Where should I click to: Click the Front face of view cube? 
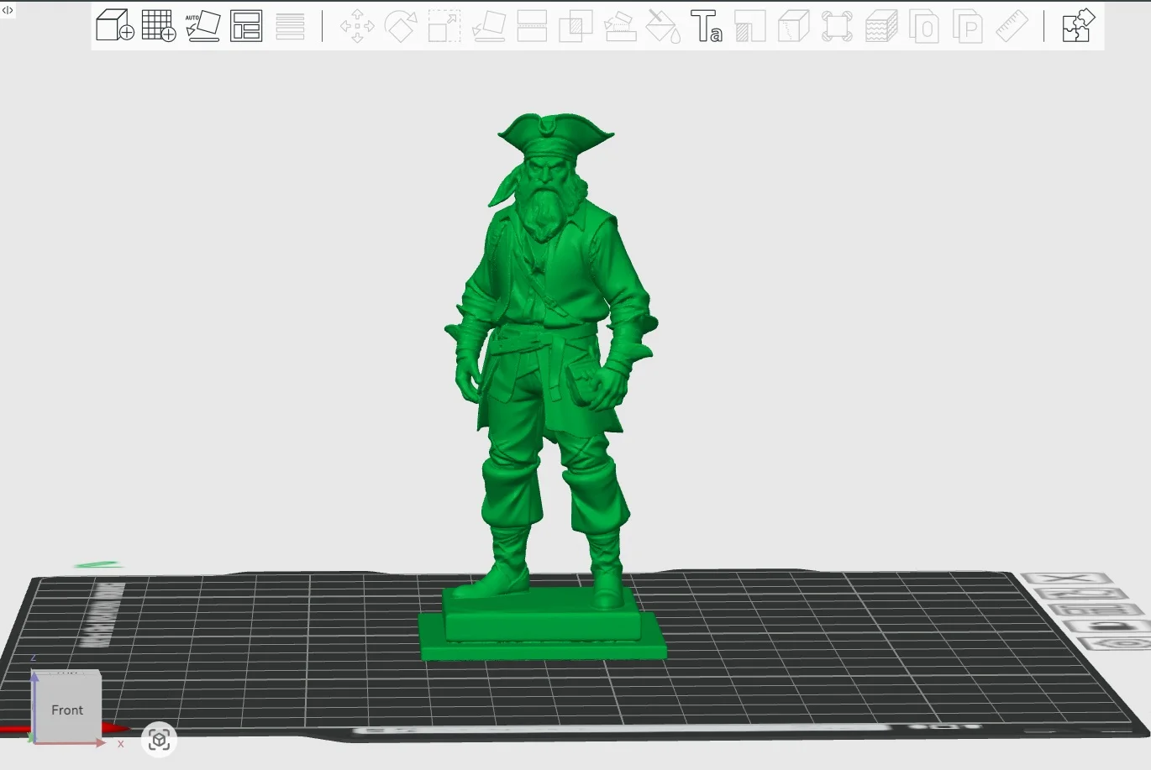(67, 710)
